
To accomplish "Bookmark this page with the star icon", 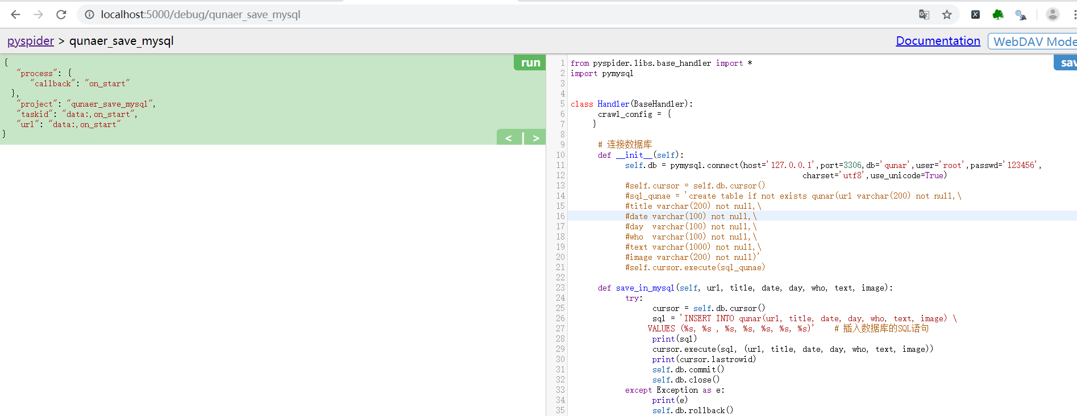I will pos(947,15).
